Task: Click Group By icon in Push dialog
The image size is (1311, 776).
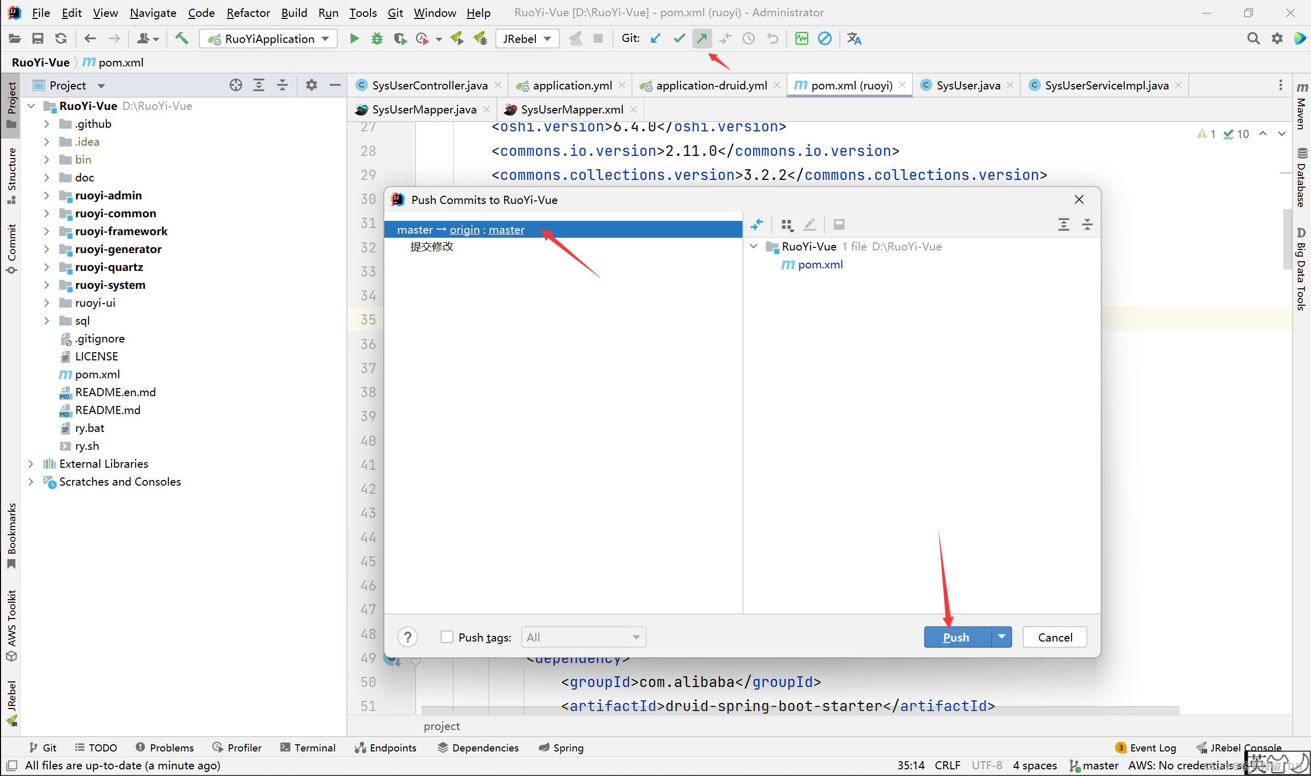Action: 786,225
